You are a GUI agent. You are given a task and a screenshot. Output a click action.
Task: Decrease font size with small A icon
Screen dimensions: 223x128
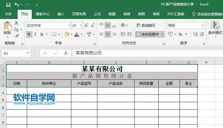93,26
